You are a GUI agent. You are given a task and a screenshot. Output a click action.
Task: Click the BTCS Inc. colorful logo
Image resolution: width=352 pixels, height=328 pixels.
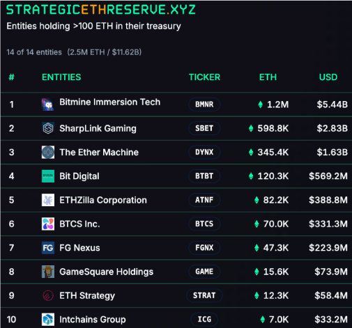coord(48,224)
